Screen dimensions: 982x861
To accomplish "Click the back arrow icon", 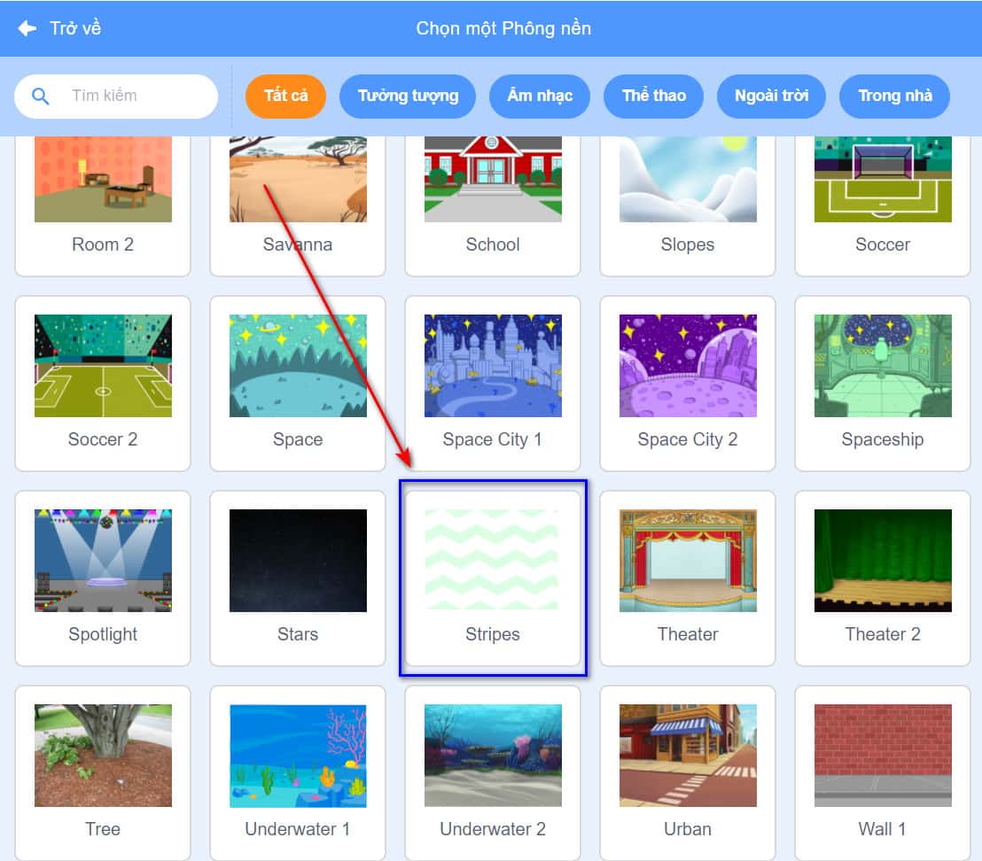I will coord(27,28).
